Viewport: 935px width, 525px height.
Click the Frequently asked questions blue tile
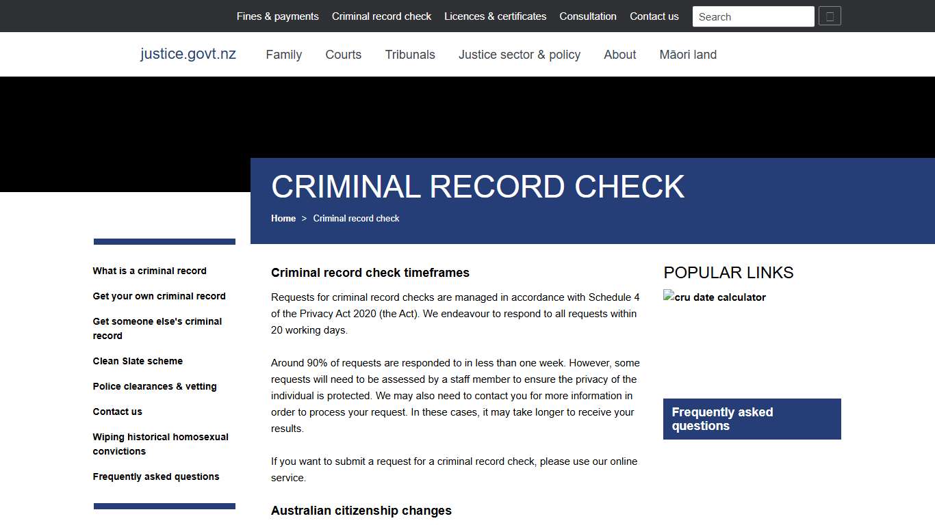pos(752,418)
